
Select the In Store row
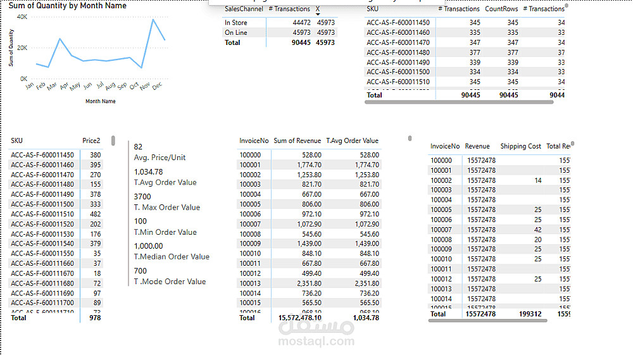[280, 23]
